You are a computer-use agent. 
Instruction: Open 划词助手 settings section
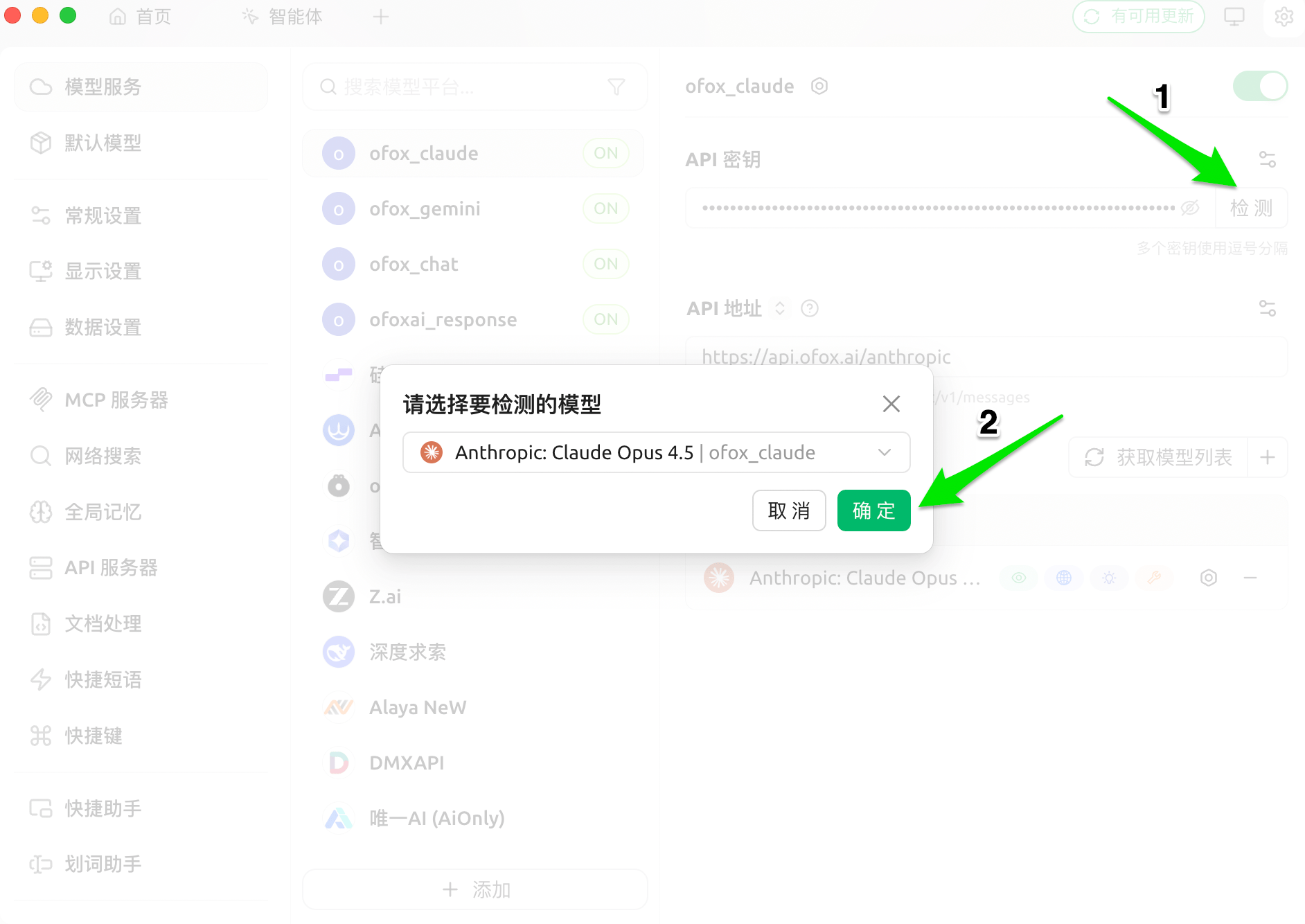pos(141,864)
